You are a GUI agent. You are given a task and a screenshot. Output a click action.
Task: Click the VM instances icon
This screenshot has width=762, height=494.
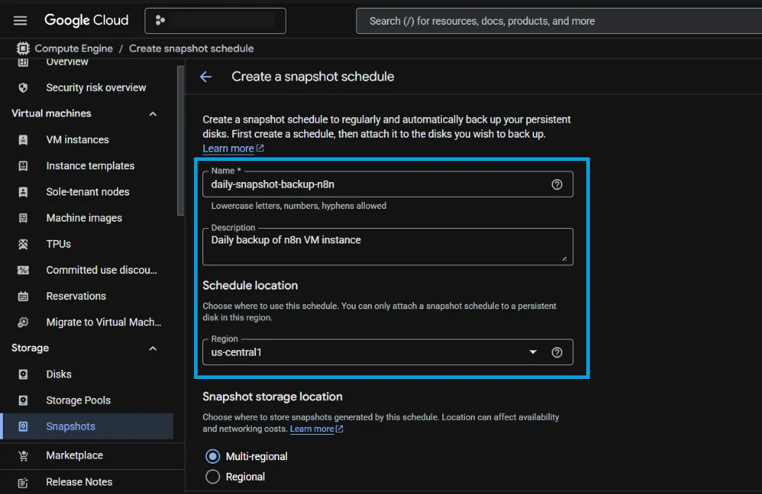23,140
